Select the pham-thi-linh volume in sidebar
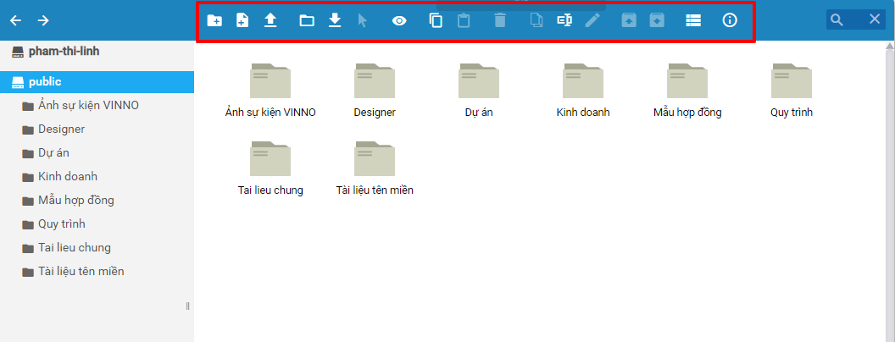The width and height of the screenshot is (895, 342). point(97,52)
